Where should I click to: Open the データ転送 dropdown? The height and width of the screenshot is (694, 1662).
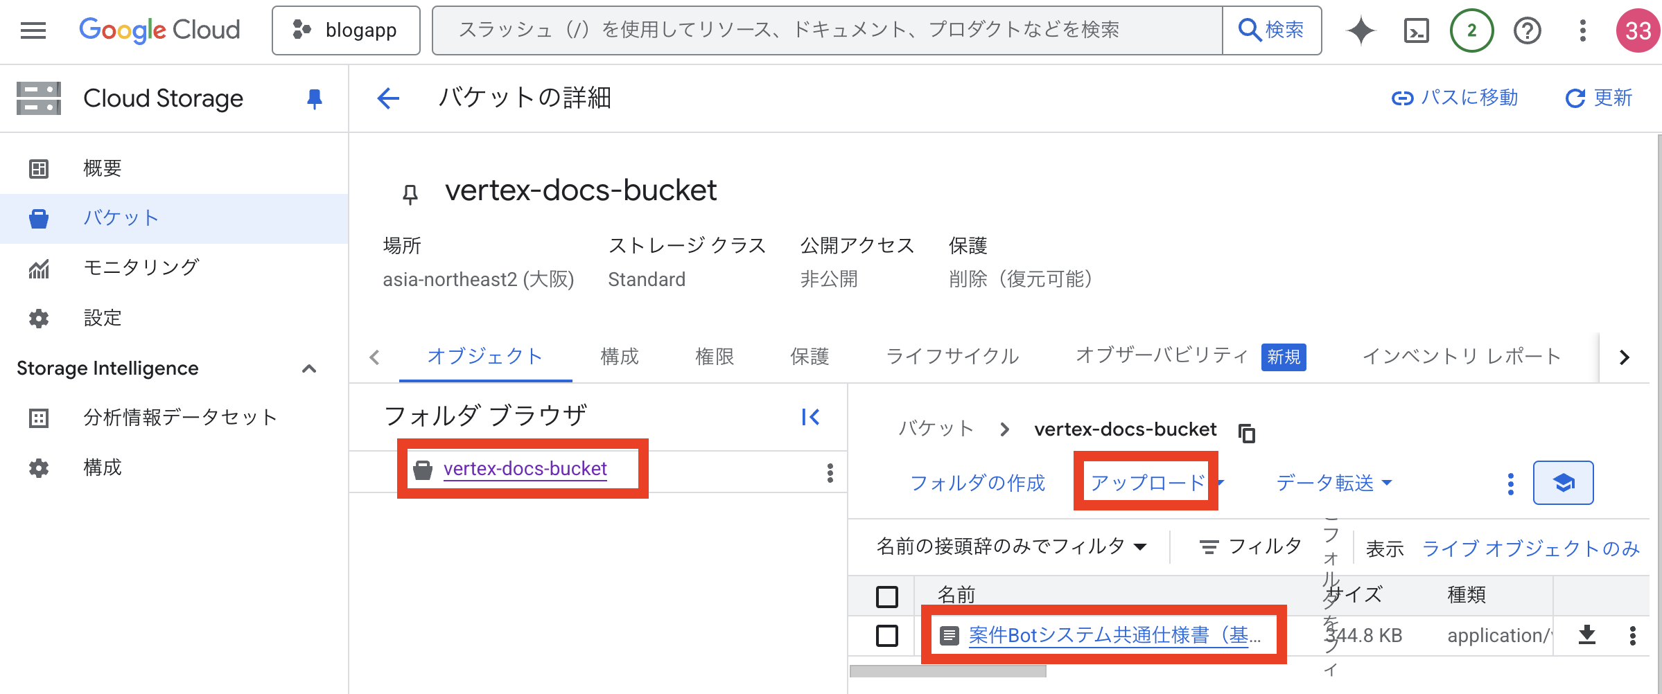pyautogui.click(x=1333, y=483)
